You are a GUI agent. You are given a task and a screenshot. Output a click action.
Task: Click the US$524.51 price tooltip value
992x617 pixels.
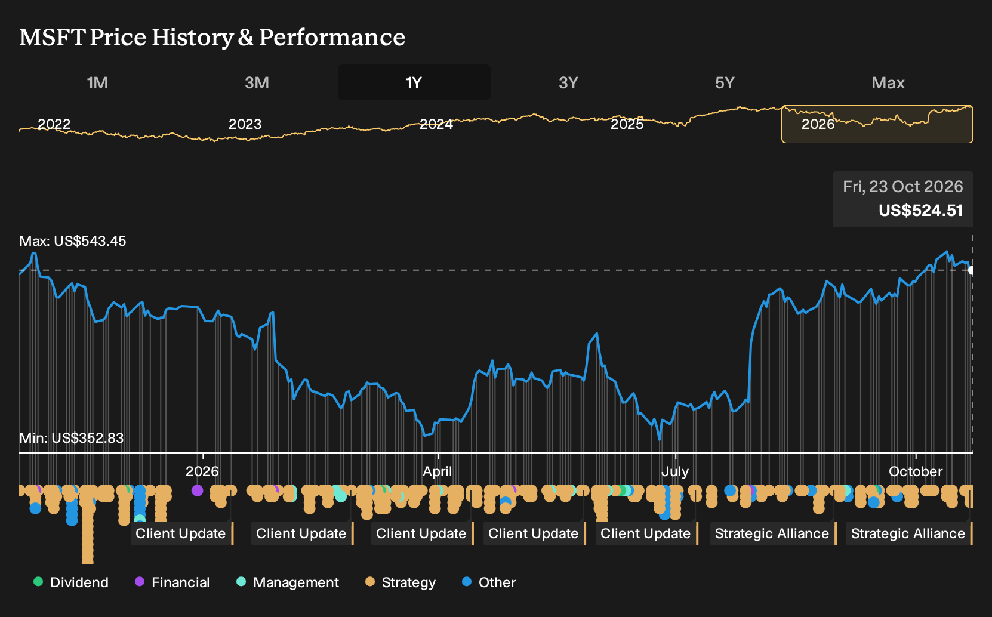point(920,211)
